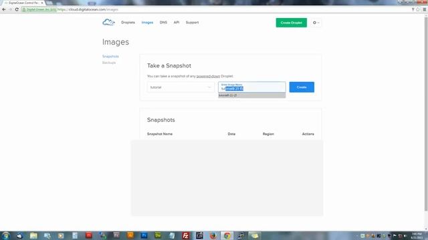The height and width of the screenshot is (240, 428).
Task: Open the API section
Action: click(x=177, y=23)
